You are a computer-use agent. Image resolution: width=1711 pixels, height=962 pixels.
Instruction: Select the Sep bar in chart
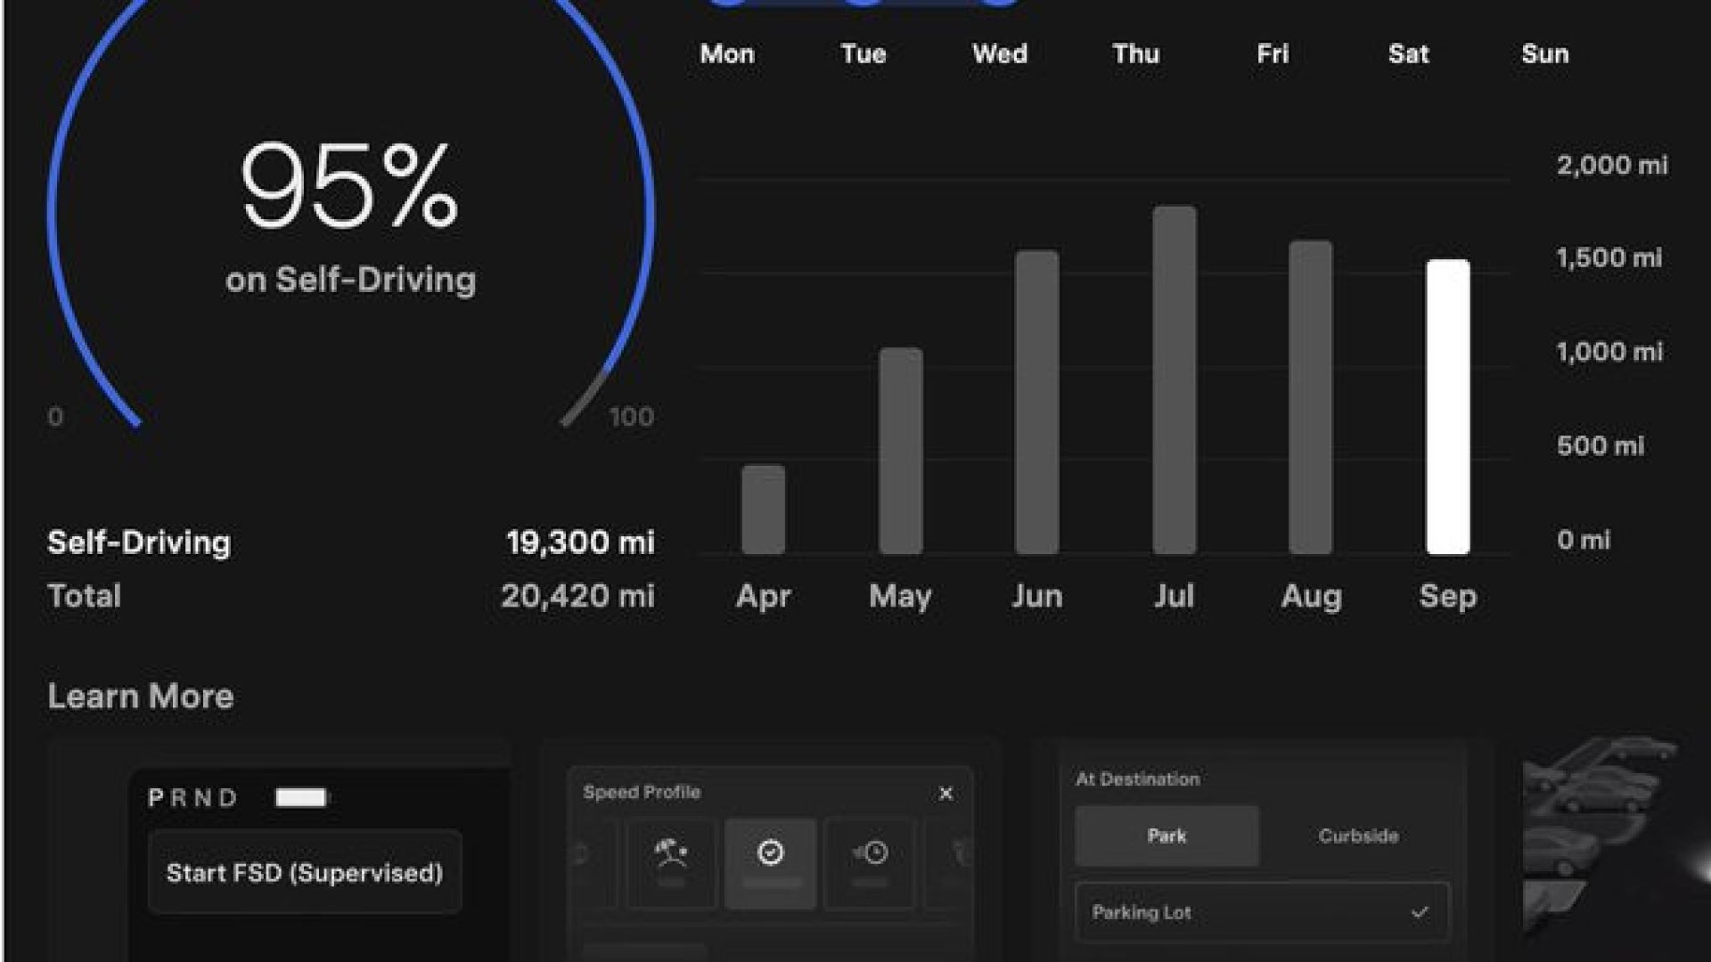(x=1447, y=407)
